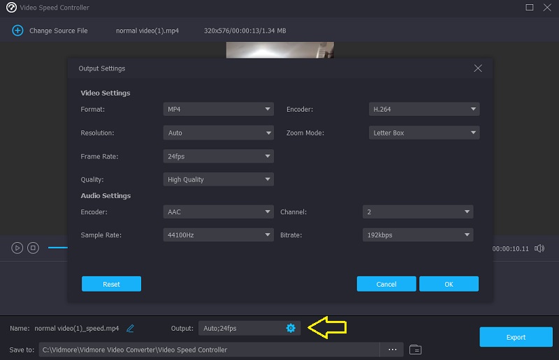This screenshot has height=360, width=559.
Task: Open output settings gear icon
Action: click(291, 328)
